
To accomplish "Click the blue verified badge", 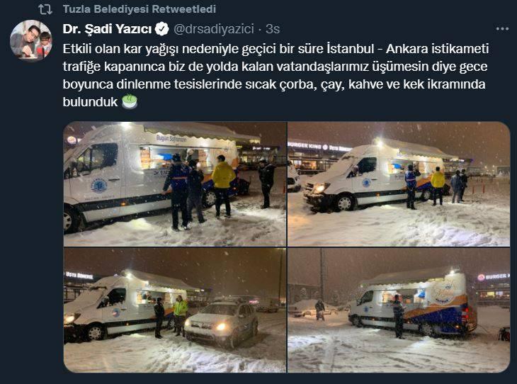I will 162,29.
